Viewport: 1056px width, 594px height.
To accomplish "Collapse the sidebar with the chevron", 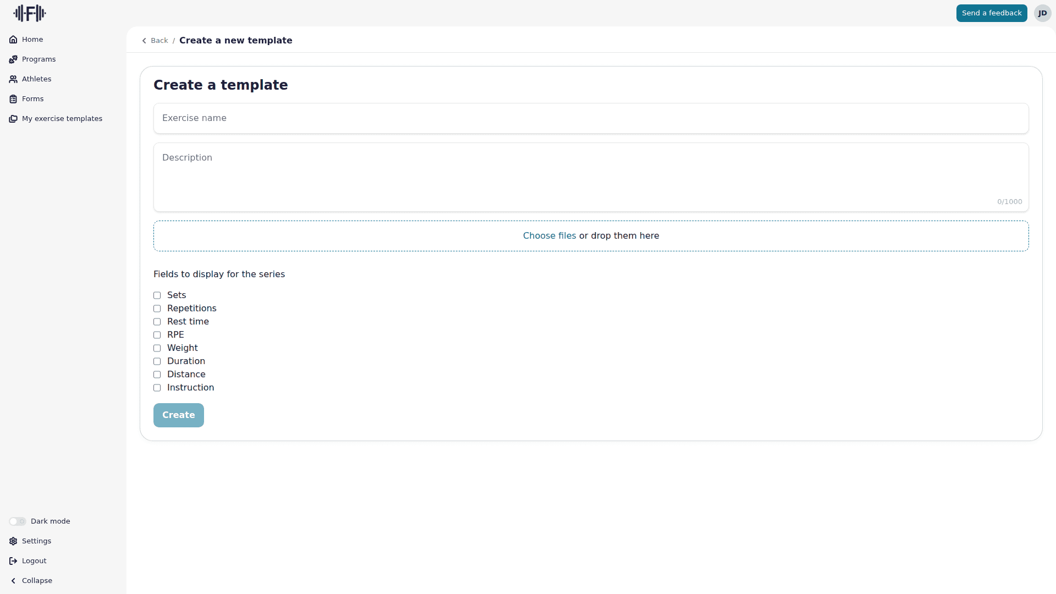I will point(13,581).
